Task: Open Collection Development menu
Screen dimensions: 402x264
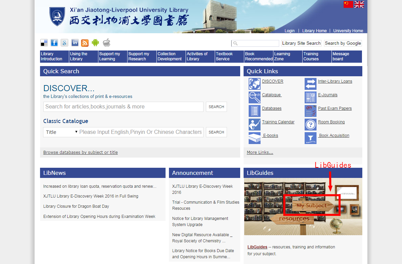Action: coord(171,56)
